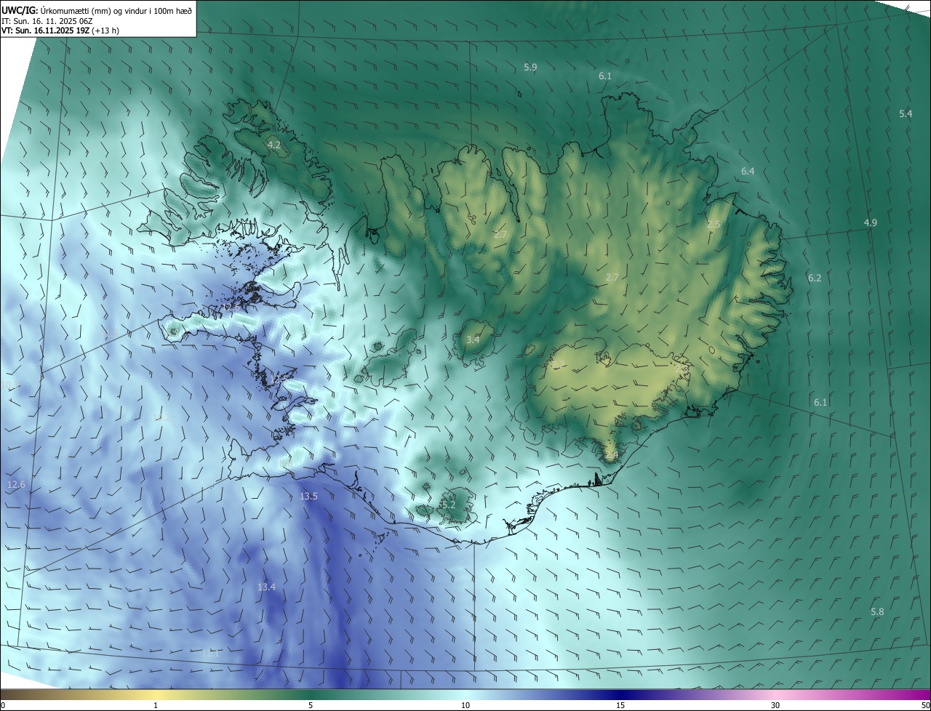Click the 6.4 value label on the map

[x=748, y=172]
